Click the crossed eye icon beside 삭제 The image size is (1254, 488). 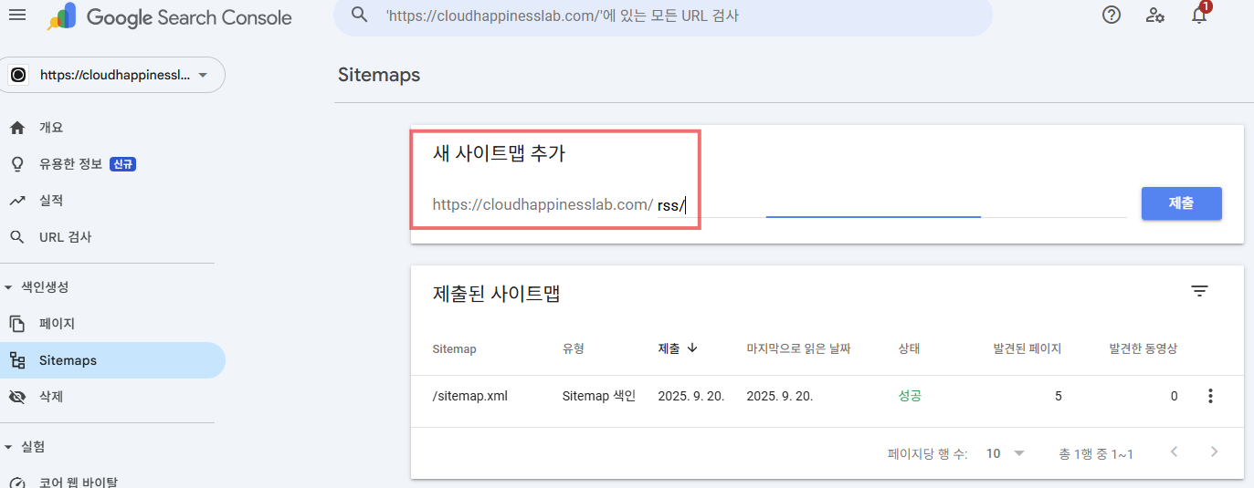[17, 397]
